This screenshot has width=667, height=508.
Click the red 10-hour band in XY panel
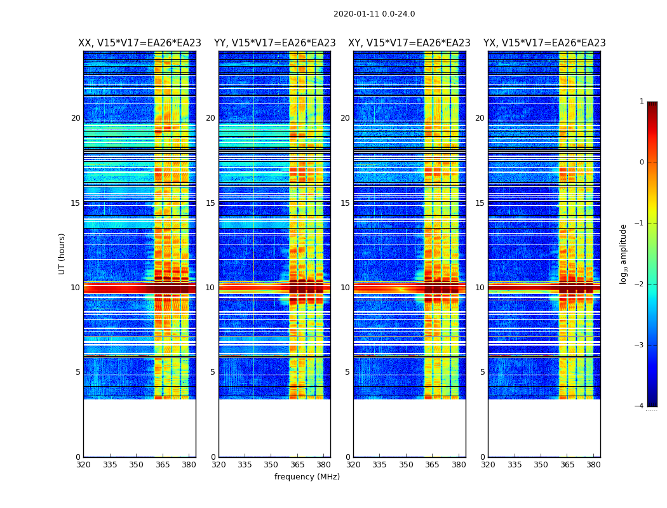409,289
